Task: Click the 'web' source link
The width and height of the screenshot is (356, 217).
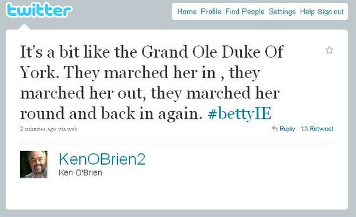Action: point(72,129)
